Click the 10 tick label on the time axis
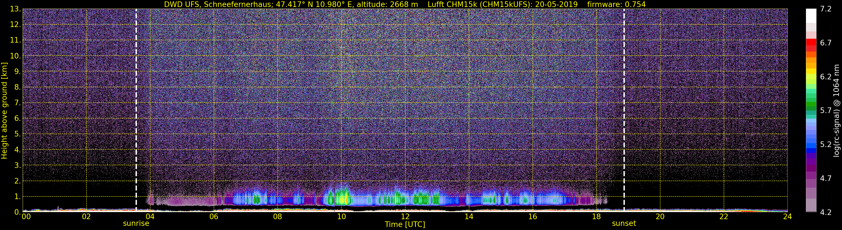 (x=341, y=217)
